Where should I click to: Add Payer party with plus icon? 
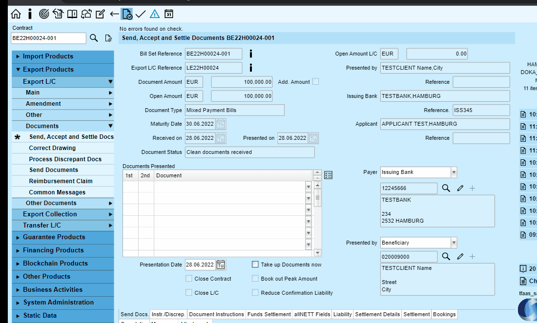click(472, 189)
